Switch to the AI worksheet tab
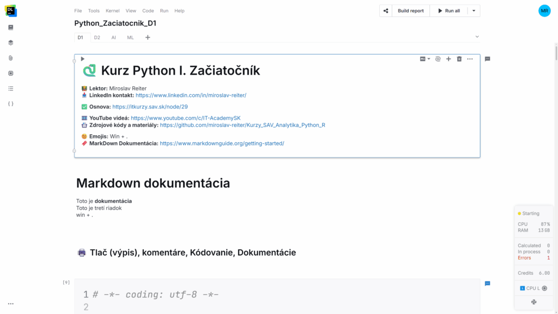The image size is (558, 314). coord(113,38)
